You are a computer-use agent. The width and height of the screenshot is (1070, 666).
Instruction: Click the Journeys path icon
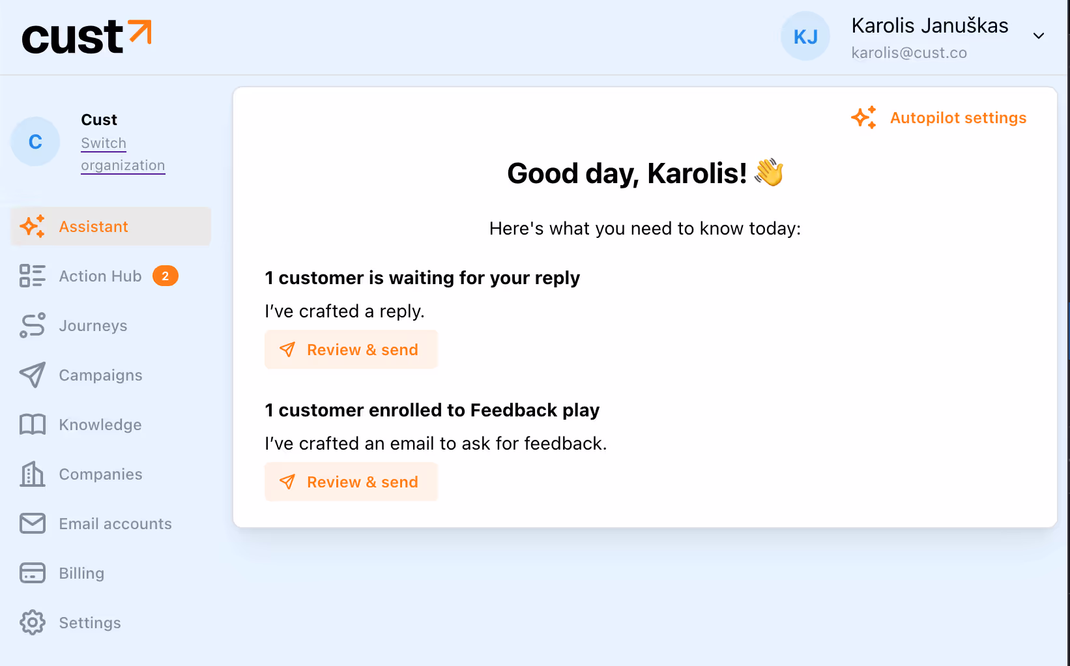point(32,325)
